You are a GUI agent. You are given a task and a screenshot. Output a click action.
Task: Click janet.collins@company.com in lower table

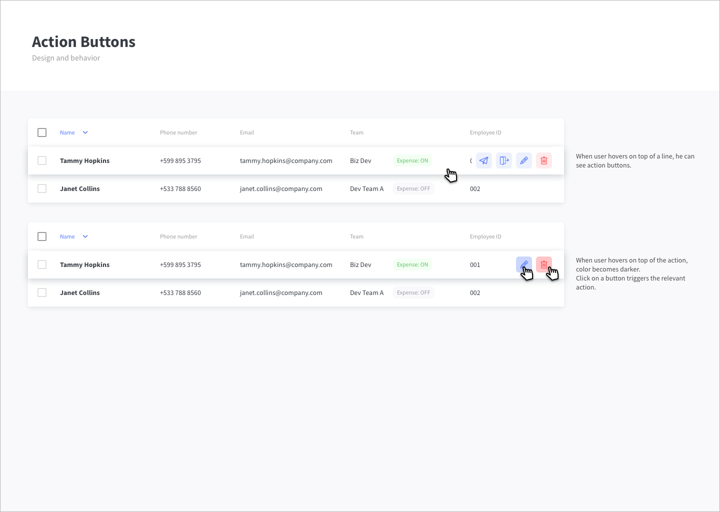(x=281, y=292)
